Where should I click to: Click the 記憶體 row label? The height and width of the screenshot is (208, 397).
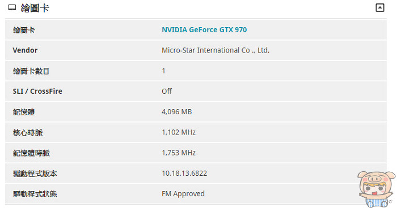pyautogui.click(x=24, y=112)
